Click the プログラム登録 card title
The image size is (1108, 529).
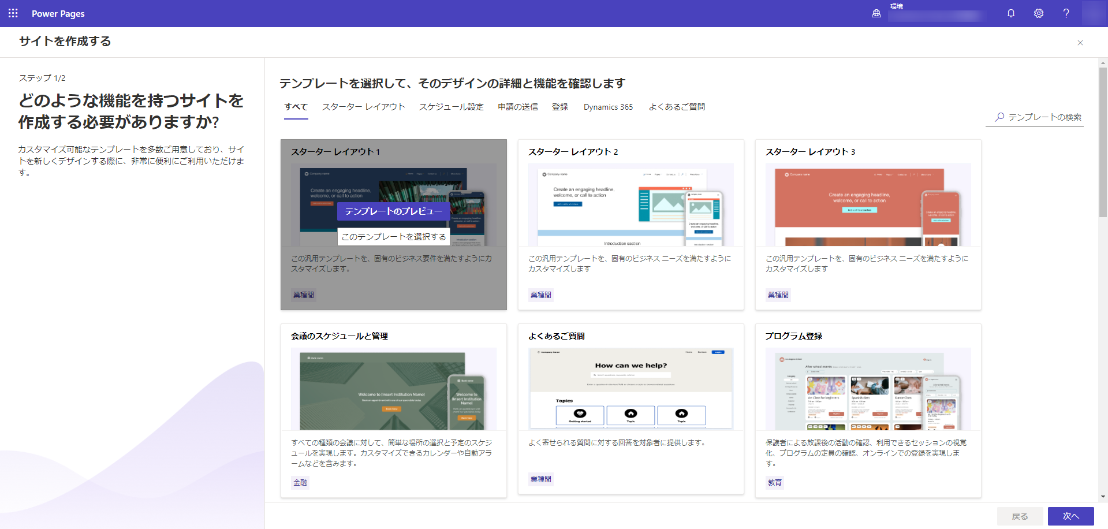tap(794, 336)
